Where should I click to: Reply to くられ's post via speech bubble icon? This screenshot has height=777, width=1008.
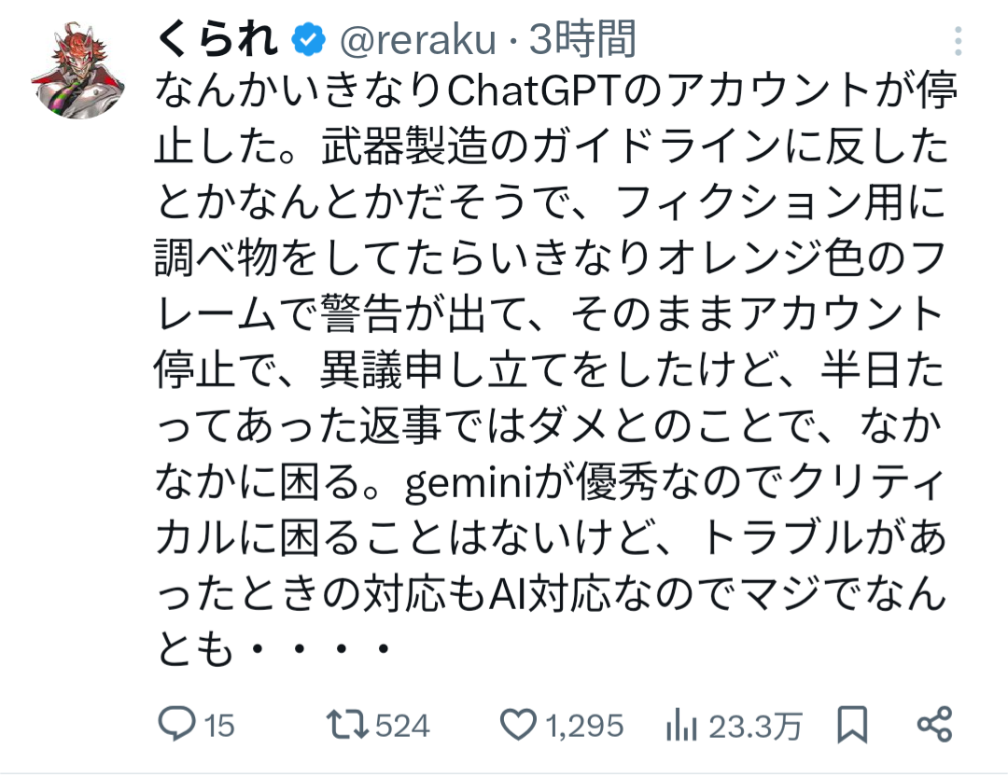[176, 725]
